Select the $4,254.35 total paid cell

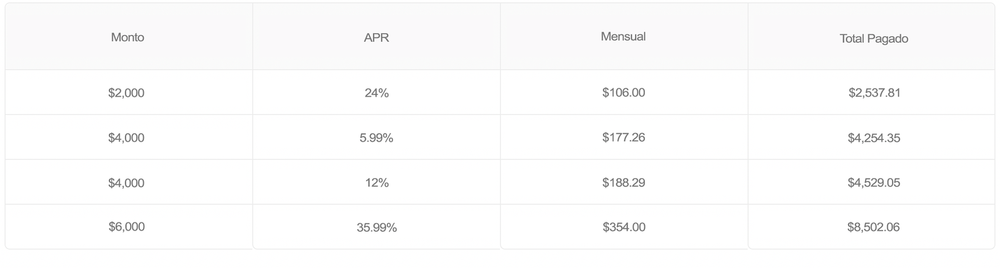pyautogui.click(x=874, y=138)
